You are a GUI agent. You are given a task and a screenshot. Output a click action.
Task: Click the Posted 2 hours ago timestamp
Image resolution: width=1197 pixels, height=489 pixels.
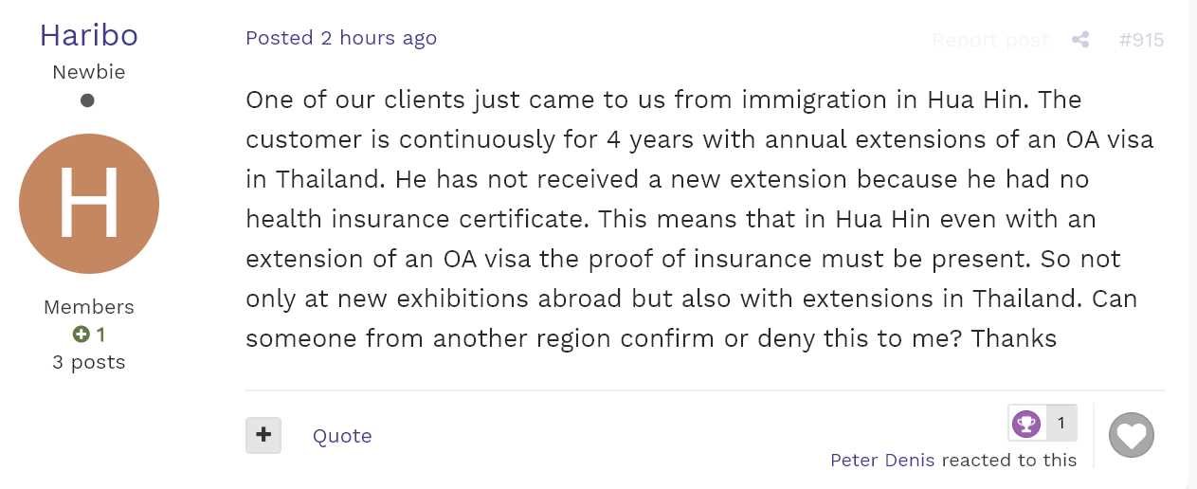coord(341,38)
